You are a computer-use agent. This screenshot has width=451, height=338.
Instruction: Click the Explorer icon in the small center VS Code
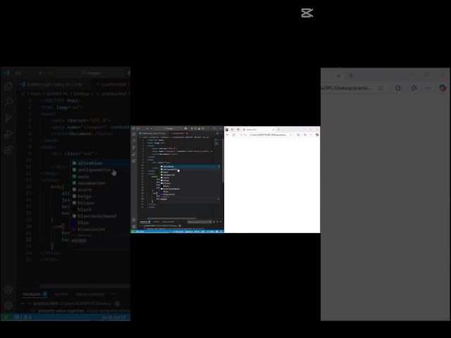pos(134,134)
